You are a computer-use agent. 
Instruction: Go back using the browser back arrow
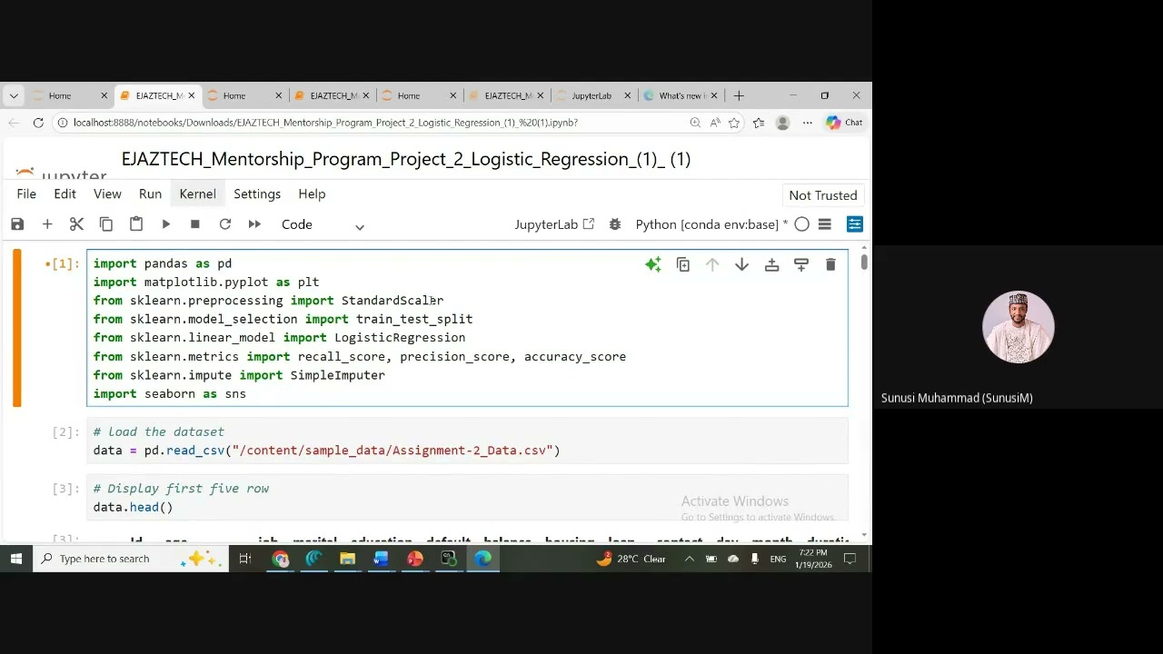pos(14,123)
